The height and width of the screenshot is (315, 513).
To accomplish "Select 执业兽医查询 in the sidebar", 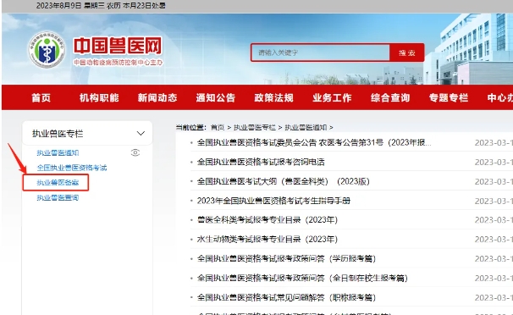I will click(x=58, y=197).
